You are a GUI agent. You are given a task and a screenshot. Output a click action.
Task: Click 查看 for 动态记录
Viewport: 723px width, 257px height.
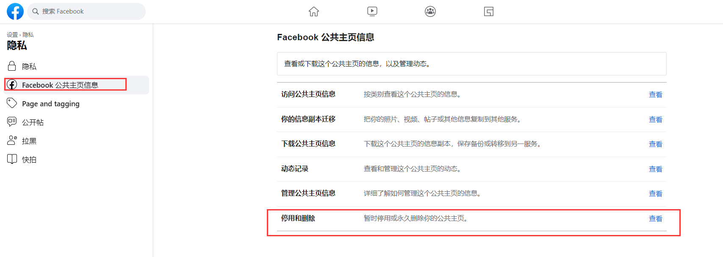pyautogui.click(x=656, y=169)
